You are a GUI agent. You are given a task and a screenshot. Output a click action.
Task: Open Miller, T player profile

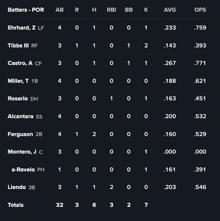18,81
